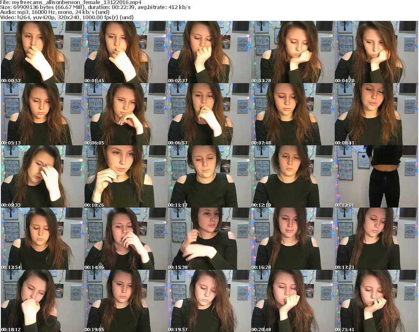Select the frame at 00:01:45
Image resolution: width=419 pixels, height=332 pixels.
coord(126,52)
